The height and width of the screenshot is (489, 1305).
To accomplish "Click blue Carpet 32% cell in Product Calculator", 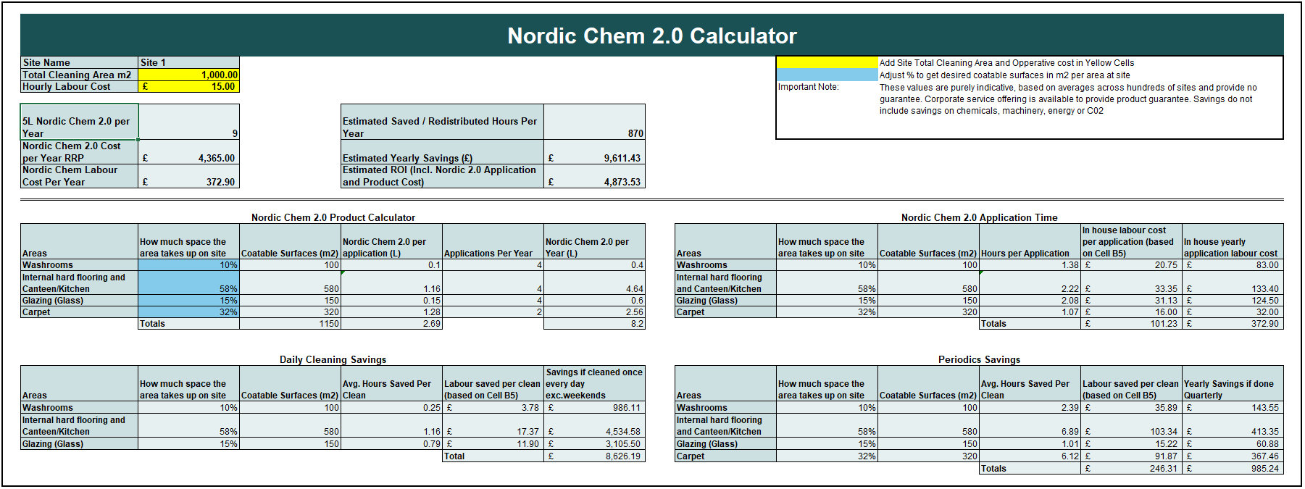I will [x=188, y=312].
